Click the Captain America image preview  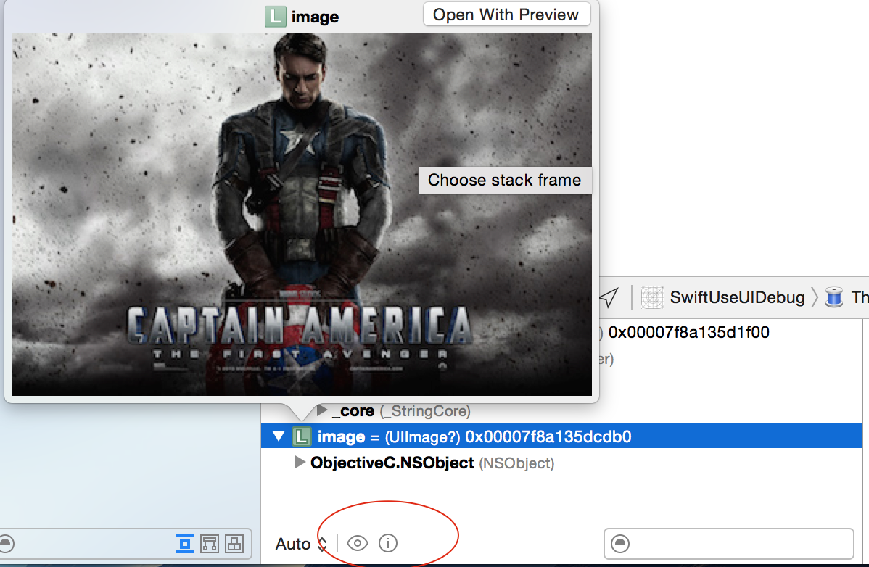pos(301,215)
